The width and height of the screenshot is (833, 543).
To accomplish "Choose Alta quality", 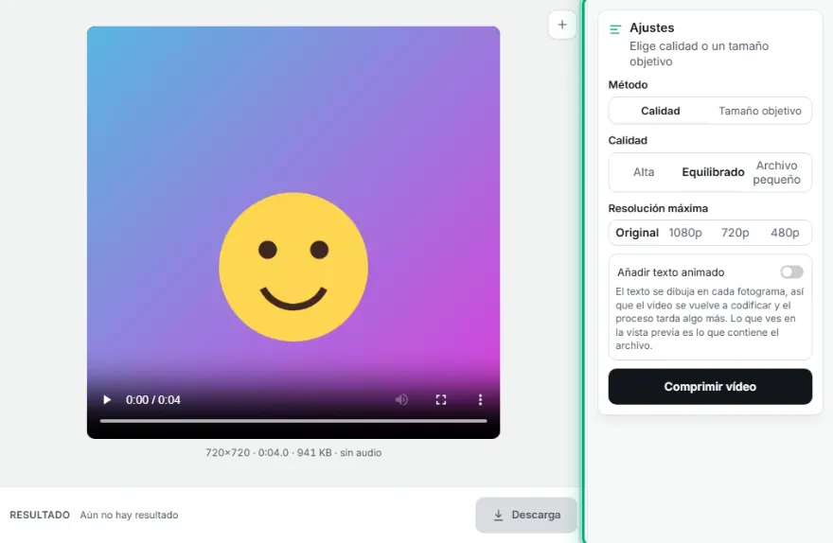I will (x=644, y=172).
